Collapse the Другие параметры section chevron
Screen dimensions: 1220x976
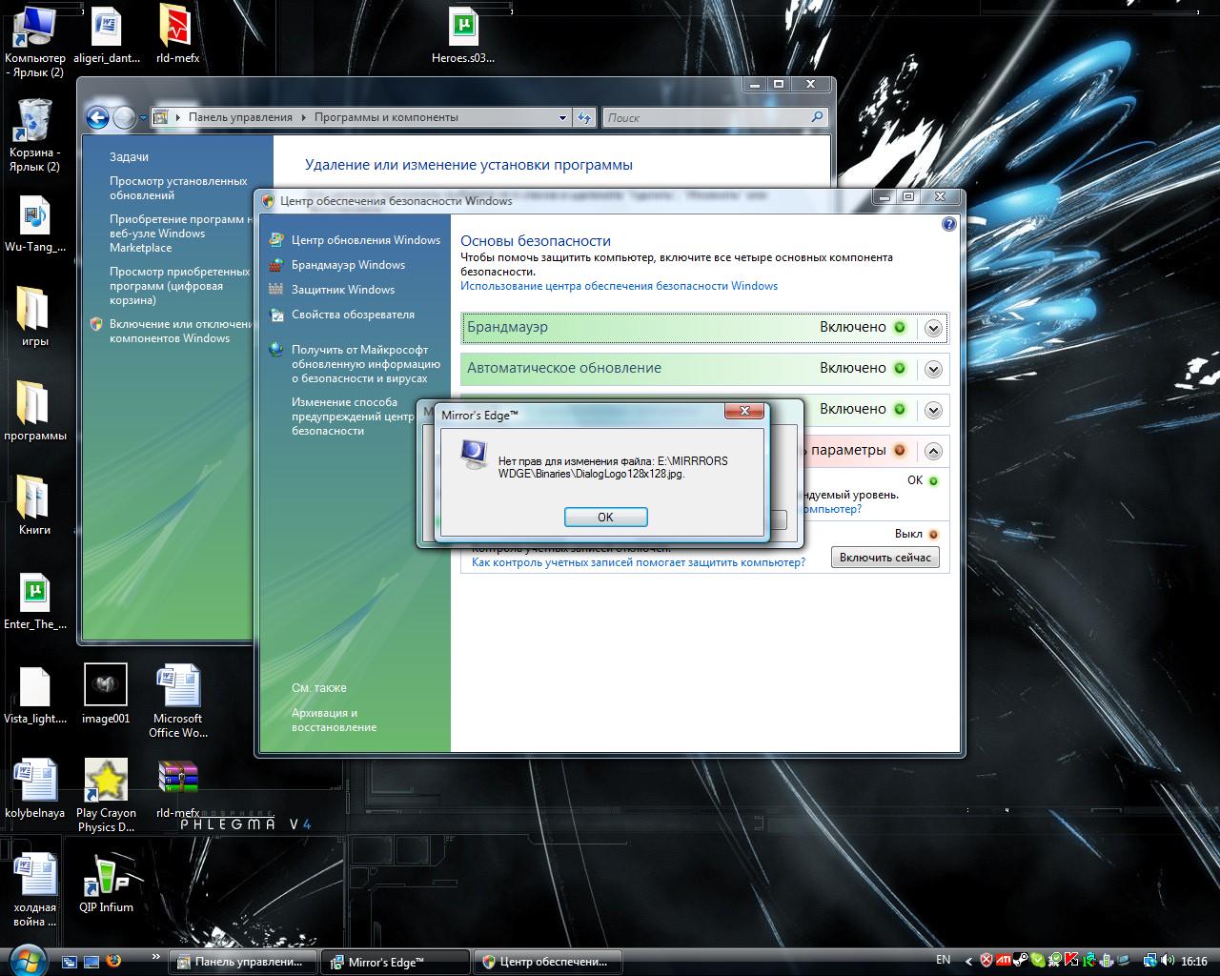coord(933,451)
